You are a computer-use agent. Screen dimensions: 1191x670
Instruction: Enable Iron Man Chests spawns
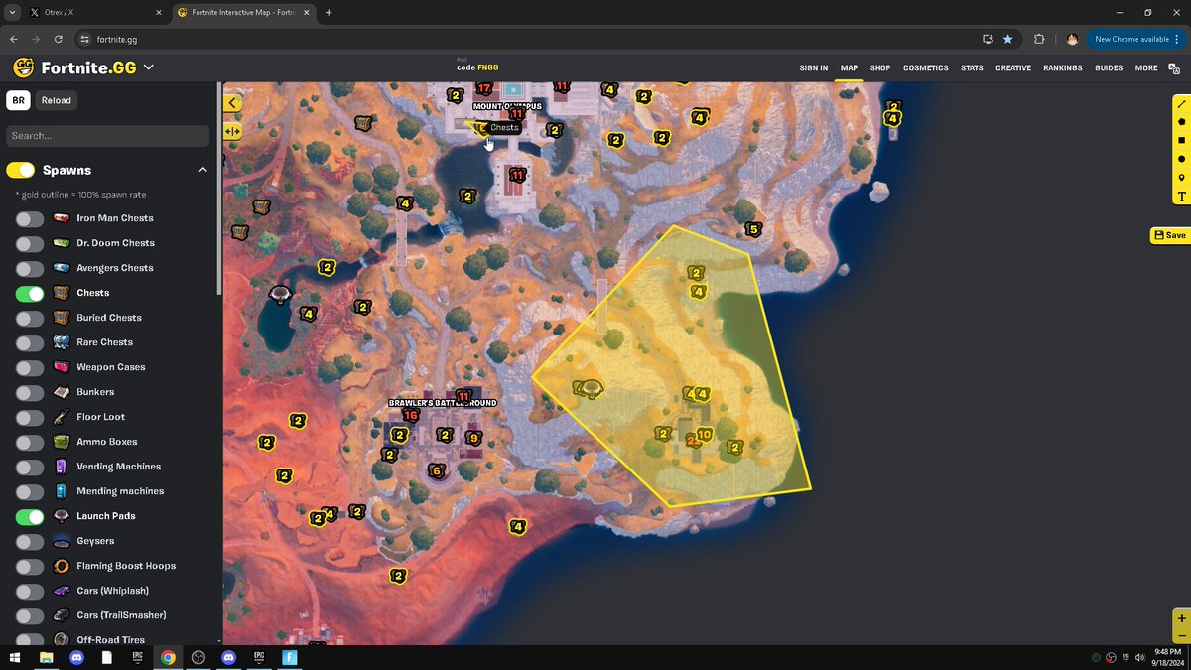pyautogui.click(x=30, y=218)
